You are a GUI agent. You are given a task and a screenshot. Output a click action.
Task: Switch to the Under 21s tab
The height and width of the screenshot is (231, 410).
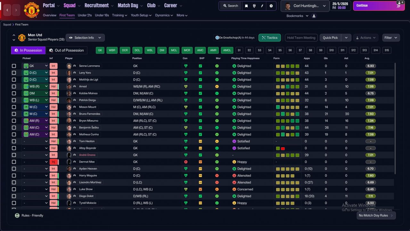pyautogui.click(x=85, y=15)
